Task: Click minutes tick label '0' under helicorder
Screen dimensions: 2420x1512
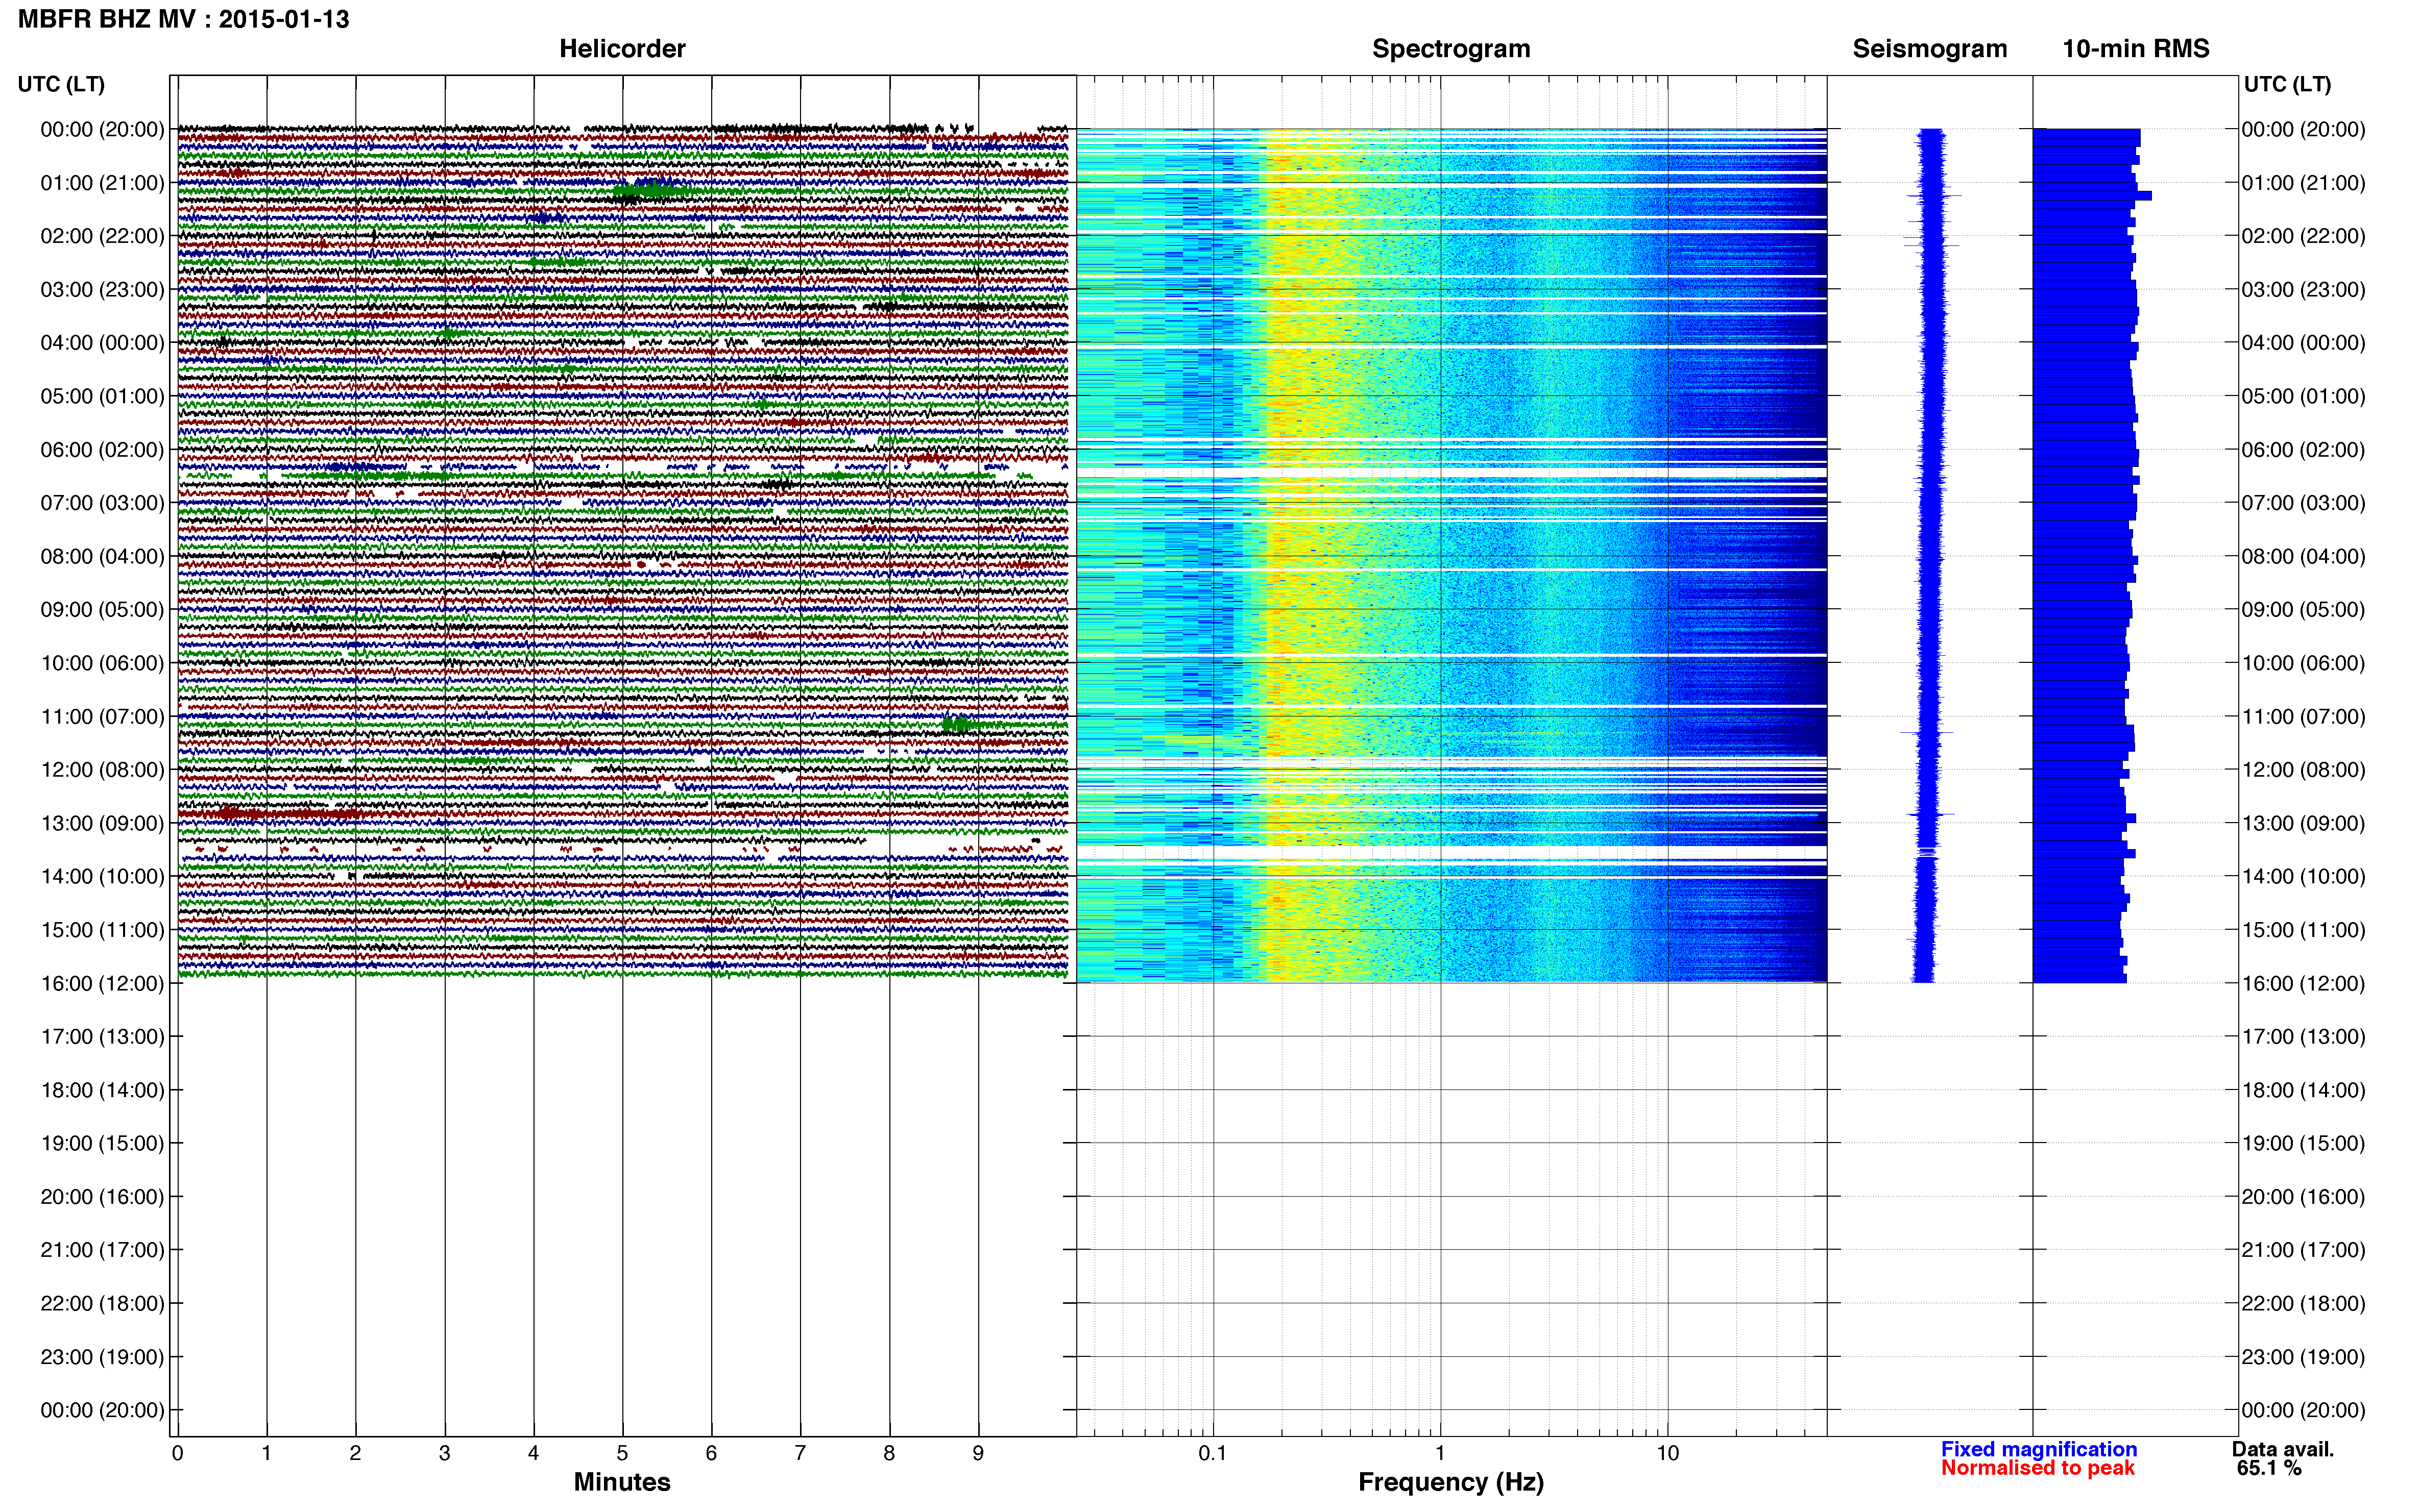Action: tap(177, 1454)
